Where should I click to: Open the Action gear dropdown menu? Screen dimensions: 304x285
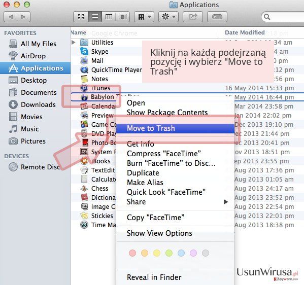tap(168, 17)
